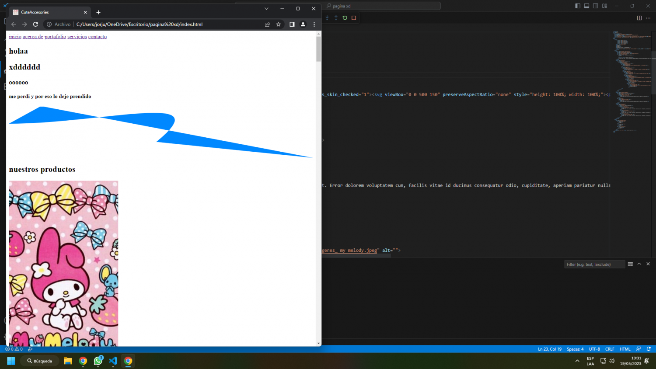Open the first Chrome taskbar icon
The height and width of the screenshot is (369, 656).
(x=83, y=361)
